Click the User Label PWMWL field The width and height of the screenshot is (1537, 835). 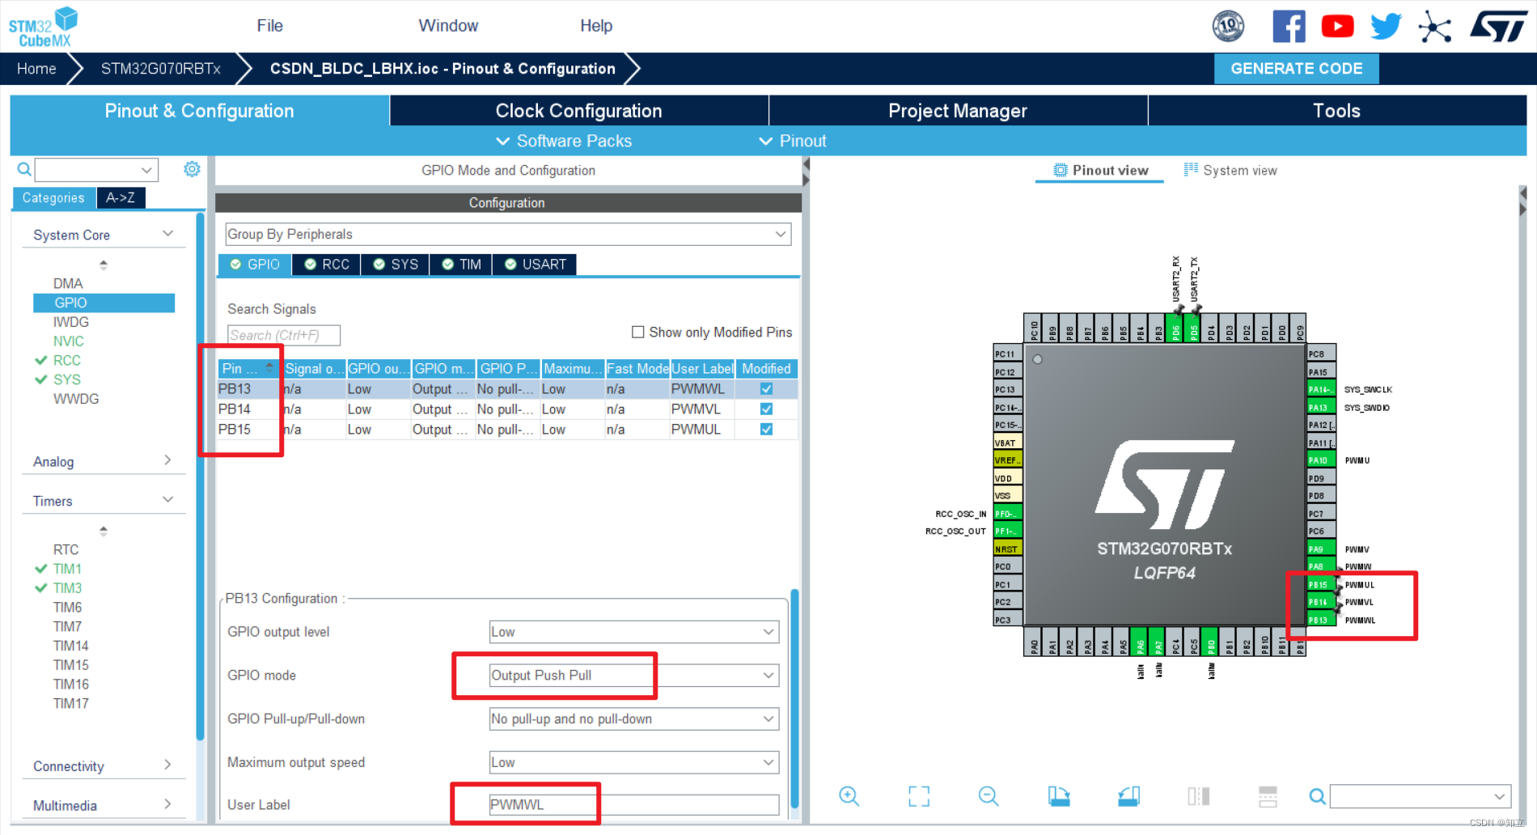(x=634, y=805)
